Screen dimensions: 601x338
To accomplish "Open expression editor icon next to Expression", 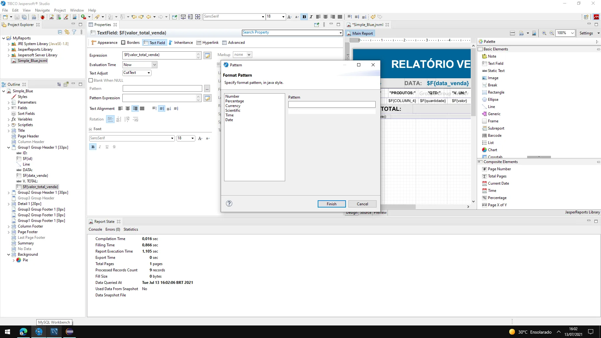I will (x=207, y=55).
